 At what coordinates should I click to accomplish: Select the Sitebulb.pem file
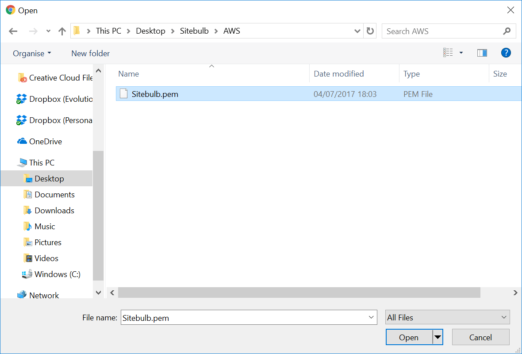click(x=319, y=94)
